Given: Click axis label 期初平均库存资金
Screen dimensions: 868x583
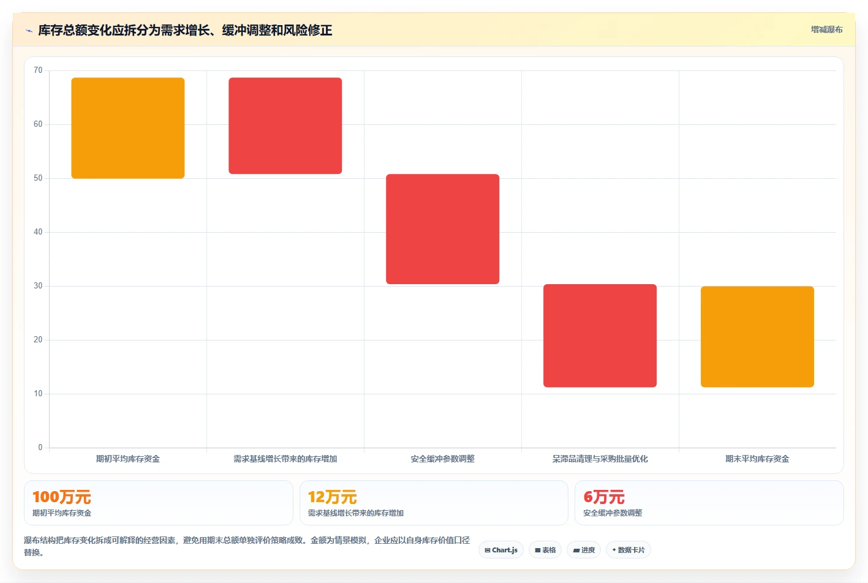Looking at the screenshot, I should pos(128,459).
